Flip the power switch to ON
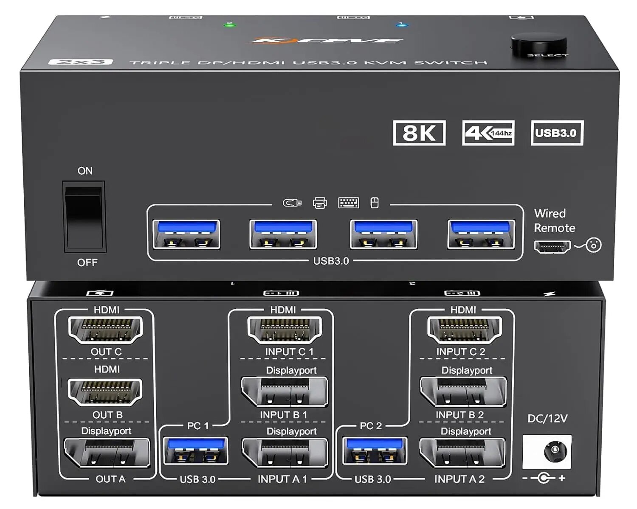This screenshot has height=509, width=637. pos(83,195)
